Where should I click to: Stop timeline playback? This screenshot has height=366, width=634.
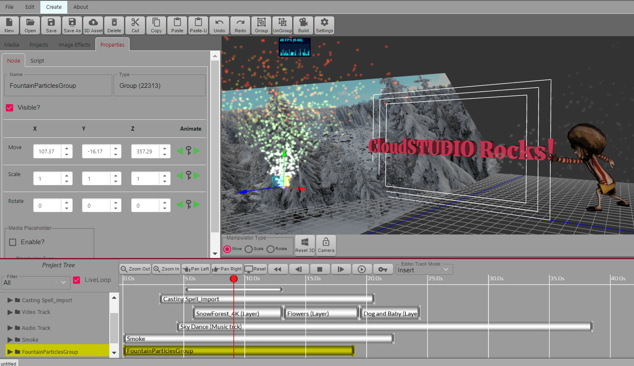tap(320, 269)
